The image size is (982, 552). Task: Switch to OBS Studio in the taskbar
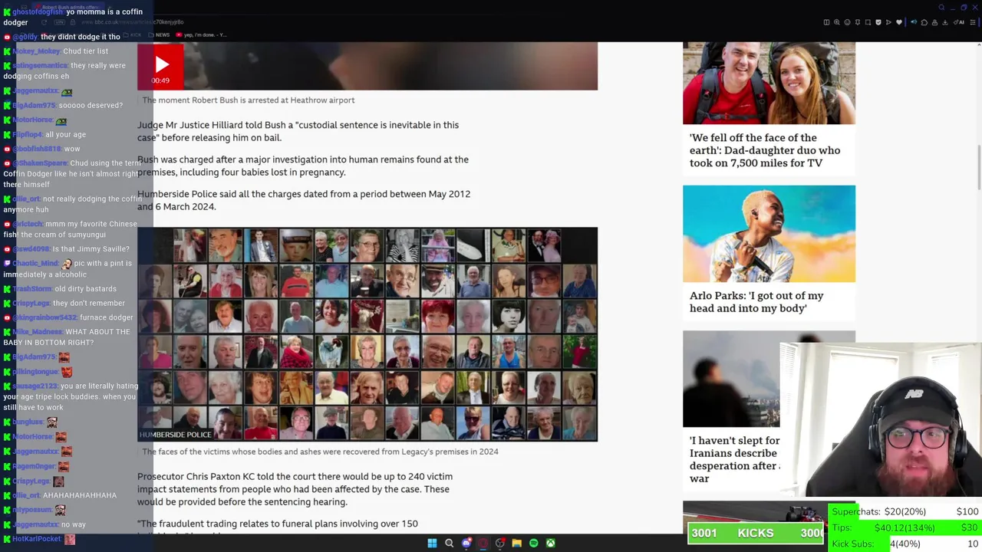tap(500, 543)
